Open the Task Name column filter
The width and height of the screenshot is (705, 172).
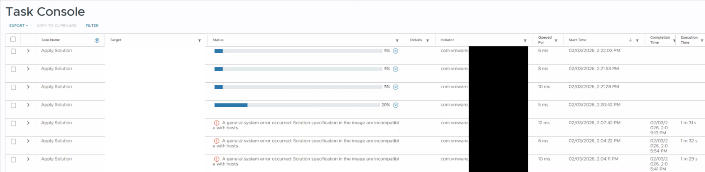pos(97,41)
